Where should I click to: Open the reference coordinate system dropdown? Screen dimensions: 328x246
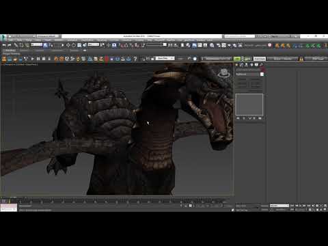pos(94,44)
